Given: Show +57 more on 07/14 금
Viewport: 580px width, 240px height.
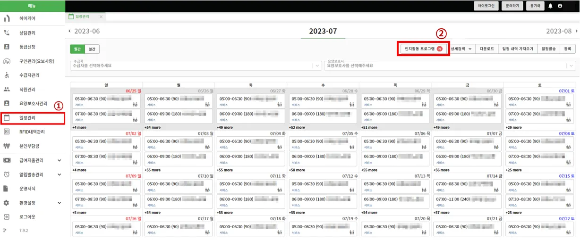Looking at the screenshot, I should point(442,213).
